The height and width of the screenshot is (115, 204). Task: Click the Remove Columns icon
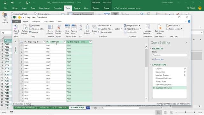pyautogui.click(x=59, y=27)
